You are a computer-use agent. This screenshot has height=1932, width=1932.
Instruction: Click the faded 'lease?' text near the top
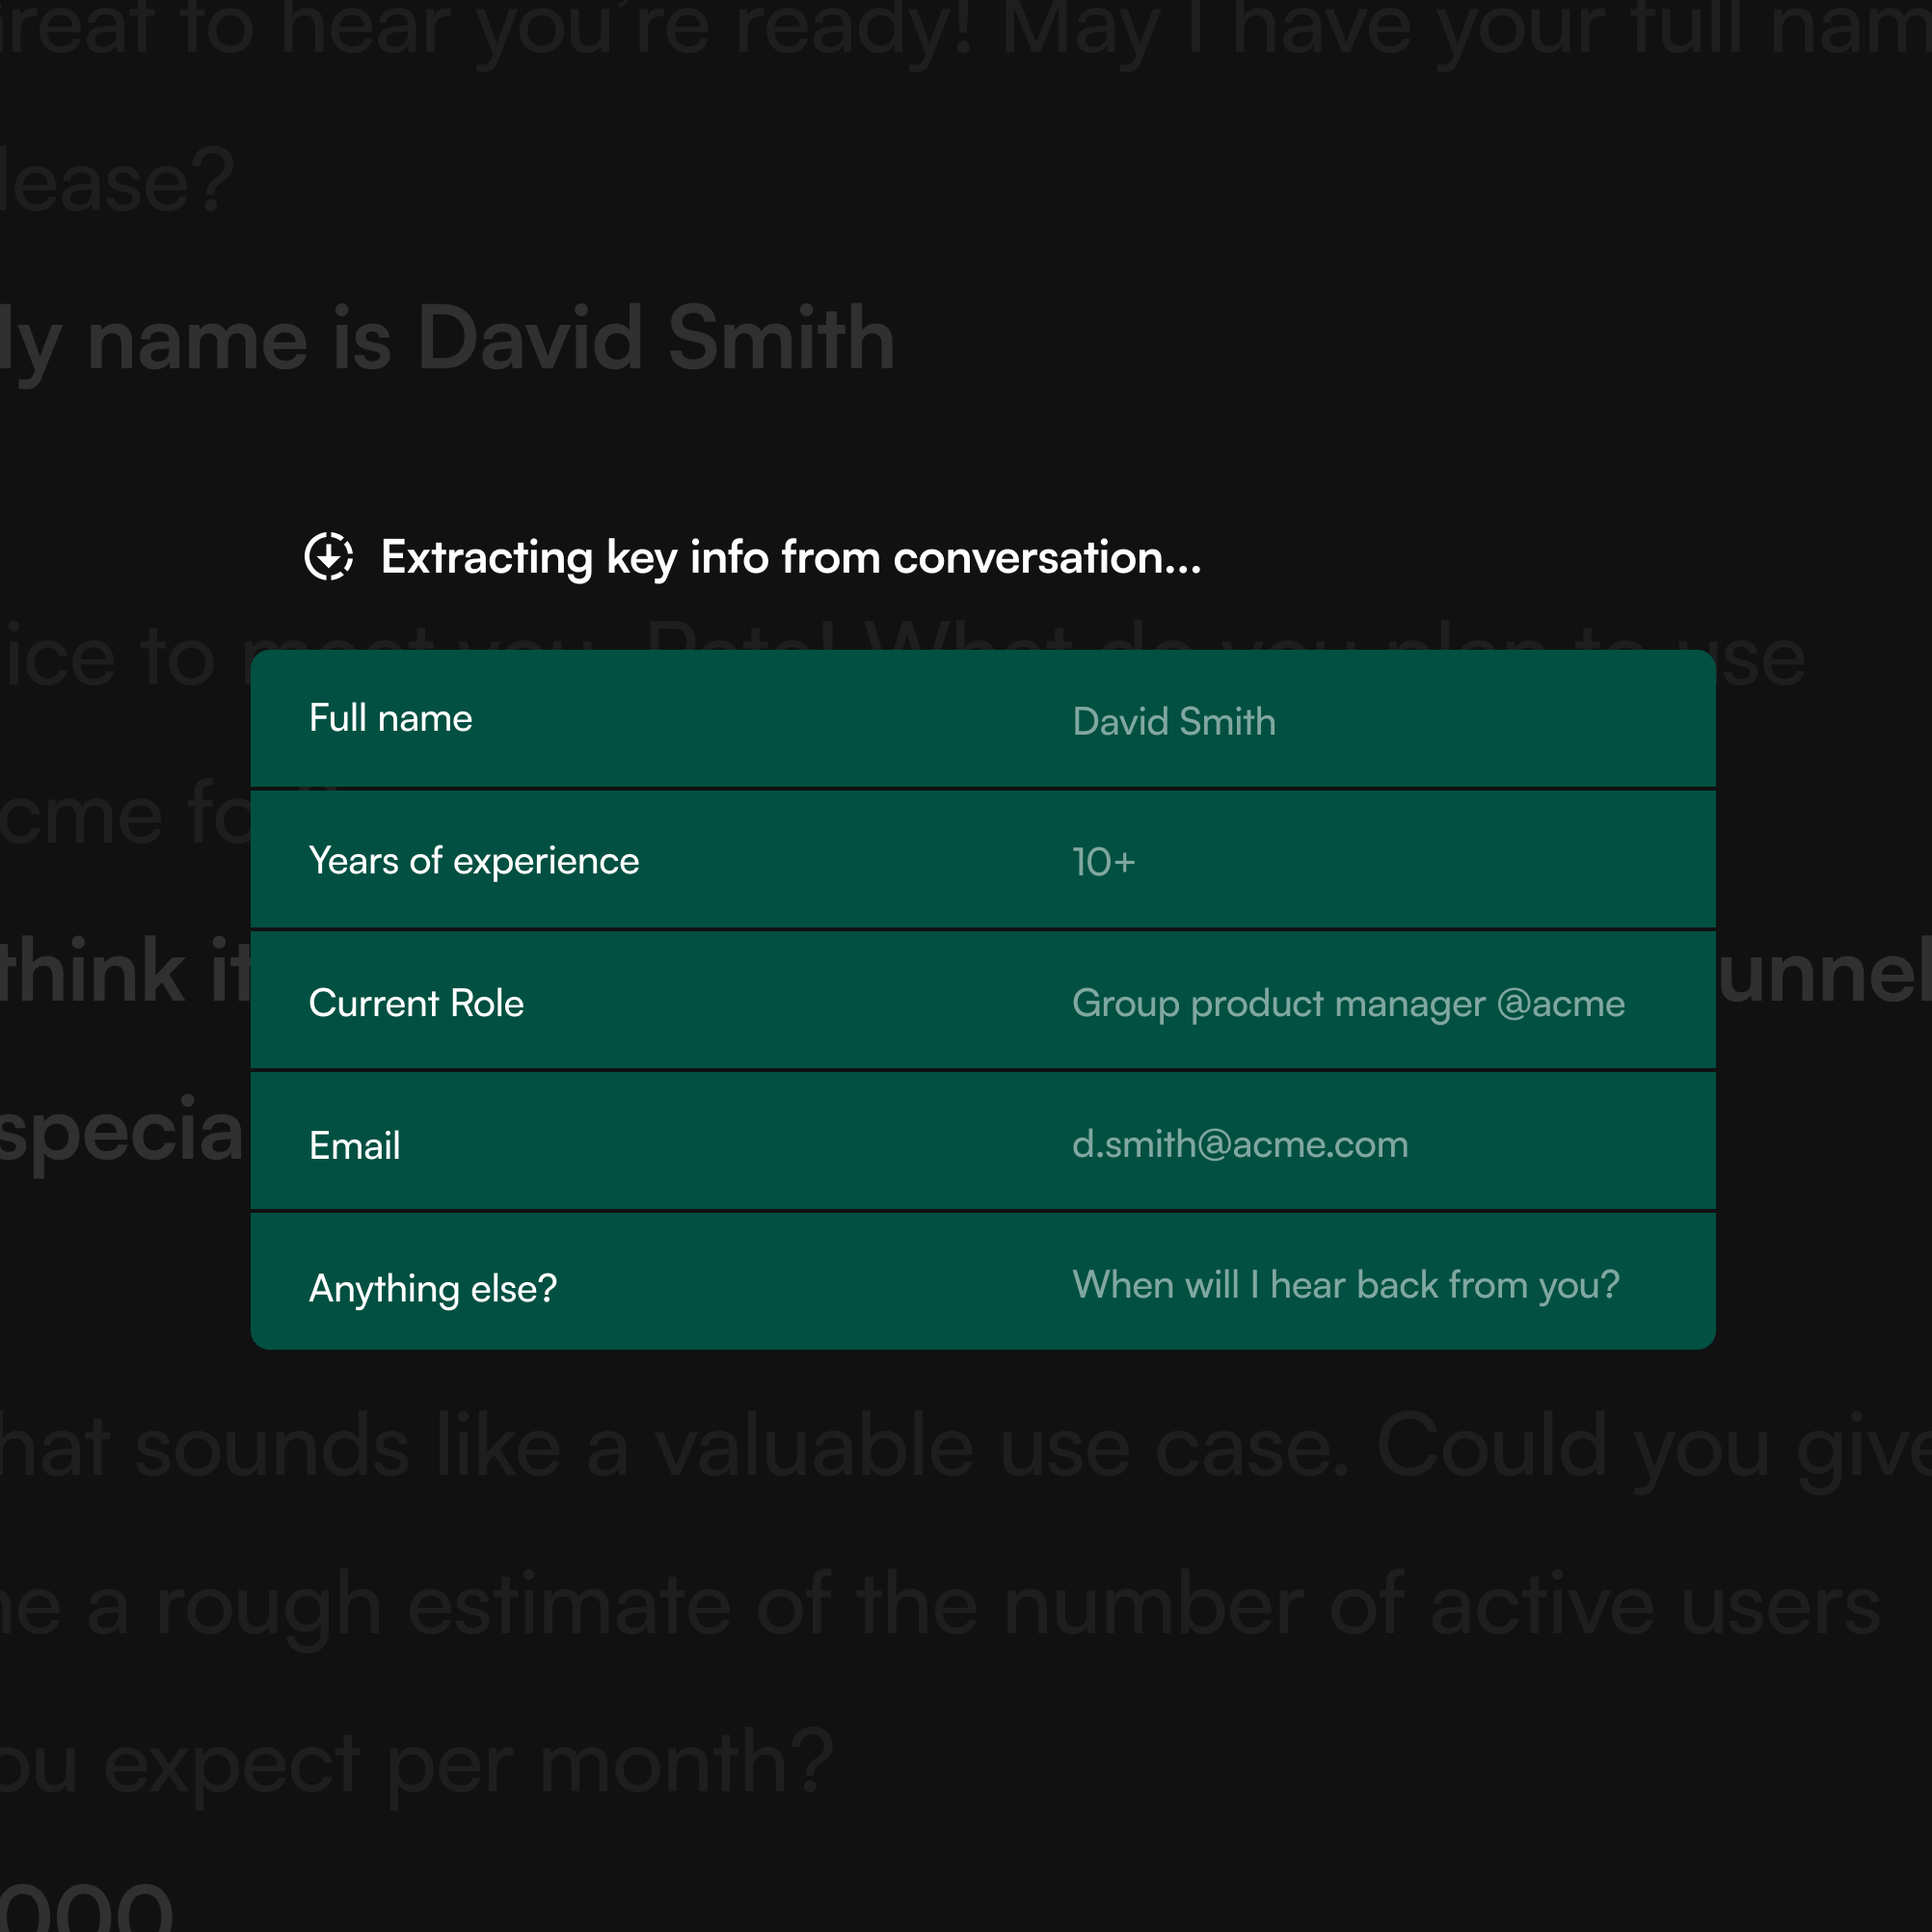(x=115, y=182)
